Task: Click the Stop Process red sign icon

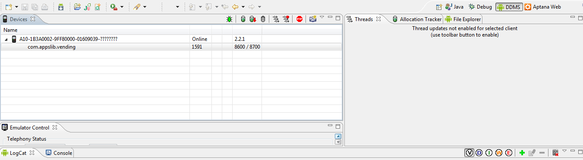Action: tap(299, 19)
